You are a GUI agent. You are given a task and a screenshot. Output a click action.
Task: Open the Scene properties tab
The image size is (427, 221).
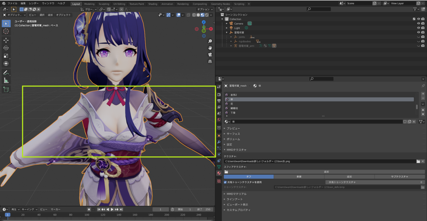219,113
